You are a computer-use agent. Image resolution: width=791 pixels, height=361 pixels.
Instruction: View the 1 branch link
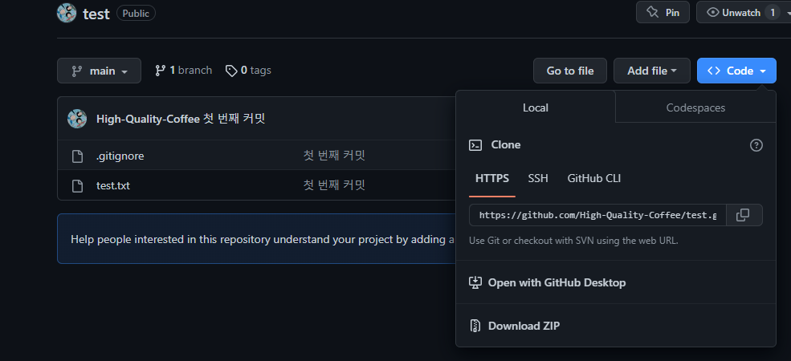183,71
